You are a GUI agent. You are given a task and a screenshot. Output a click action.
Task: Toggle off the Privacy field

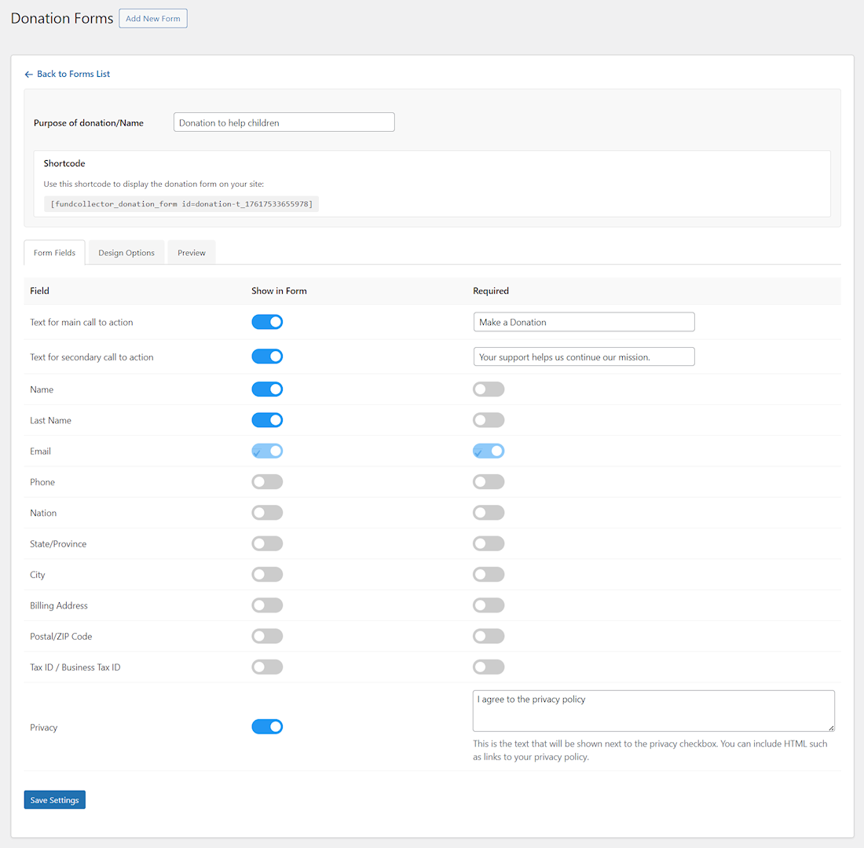pyautogui.click(x=267, y=726)
